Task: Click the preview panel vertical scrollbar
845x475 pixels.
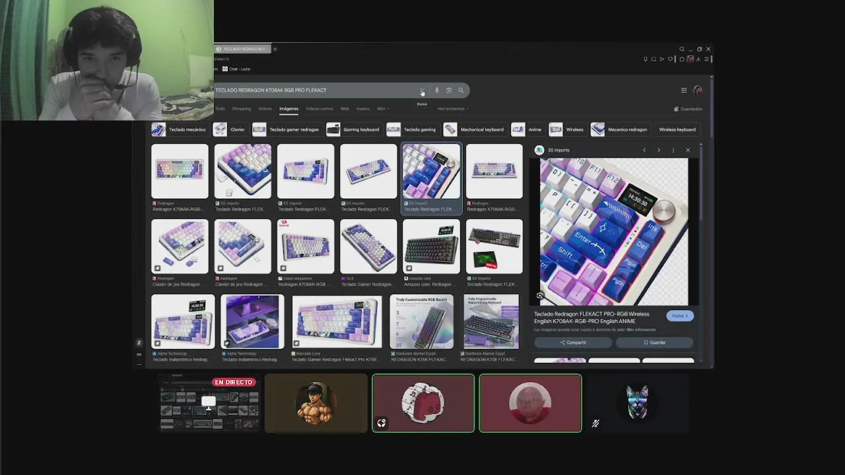Action: (701, 182)
